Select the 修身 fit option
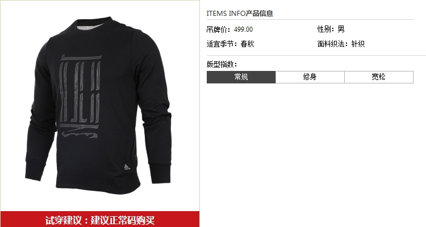The height and width of the screenshot is (227, 426). pos(310,77)
